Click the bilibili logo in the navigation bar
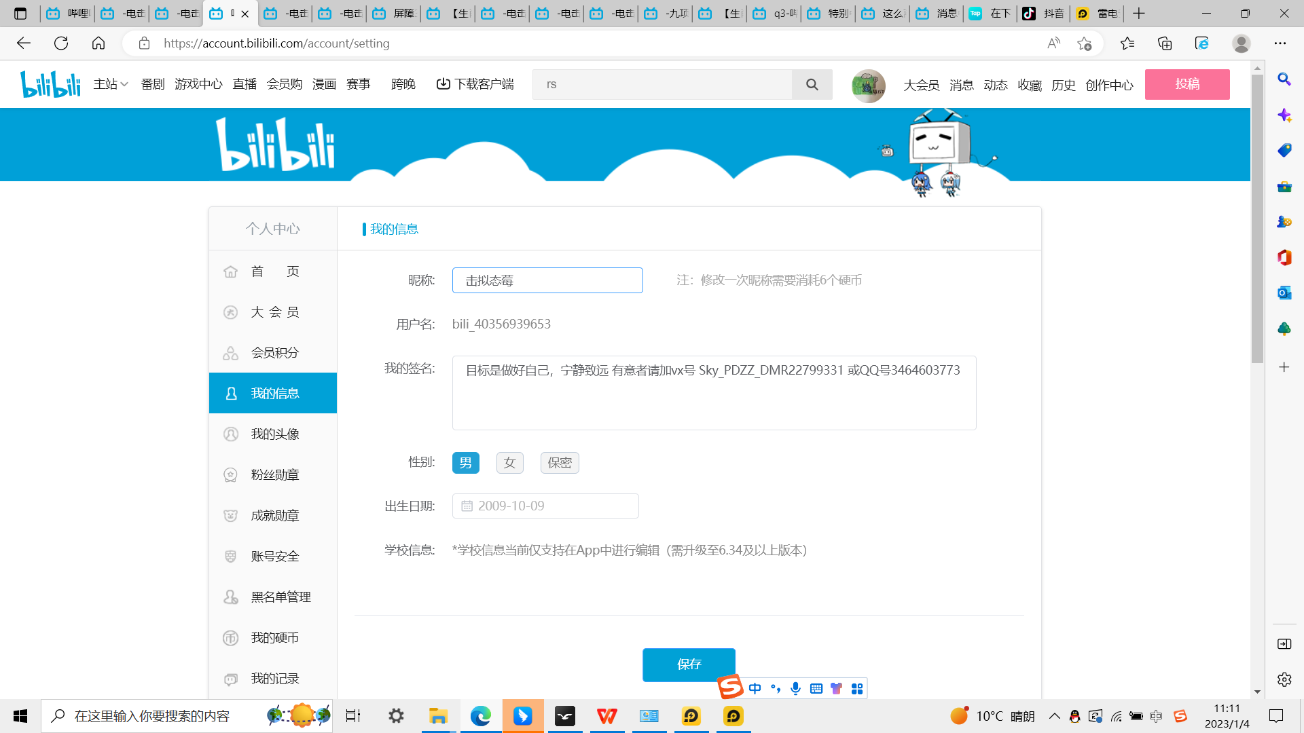Screen dimensions: 1304x733 tap(51, 84)
